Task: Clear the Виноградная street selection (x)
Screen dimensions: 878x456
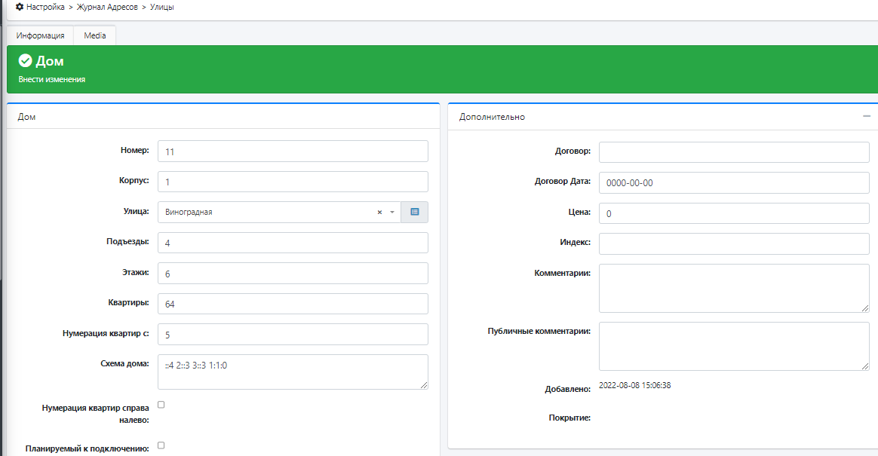Action: pyautogui.click(x=379, y=213)
